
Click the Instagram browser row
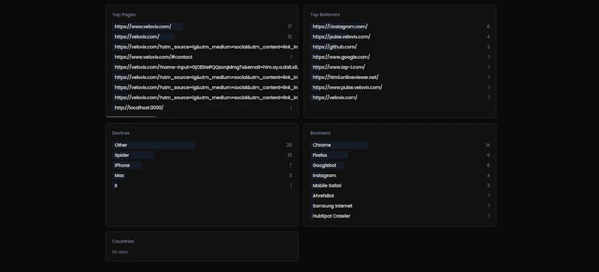point(400,176)
